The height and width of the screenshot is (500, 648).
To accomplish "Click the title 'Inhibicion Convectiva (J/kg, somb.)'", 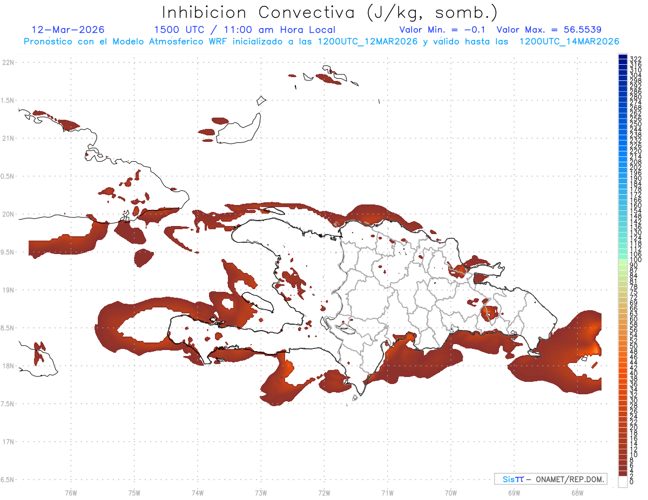I will pyautogui.click(x=330, y=12).
